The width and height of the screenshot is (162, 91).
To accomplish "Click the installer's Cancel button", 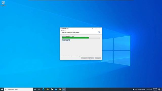I will pyautogui.click(x=98, y=58).
